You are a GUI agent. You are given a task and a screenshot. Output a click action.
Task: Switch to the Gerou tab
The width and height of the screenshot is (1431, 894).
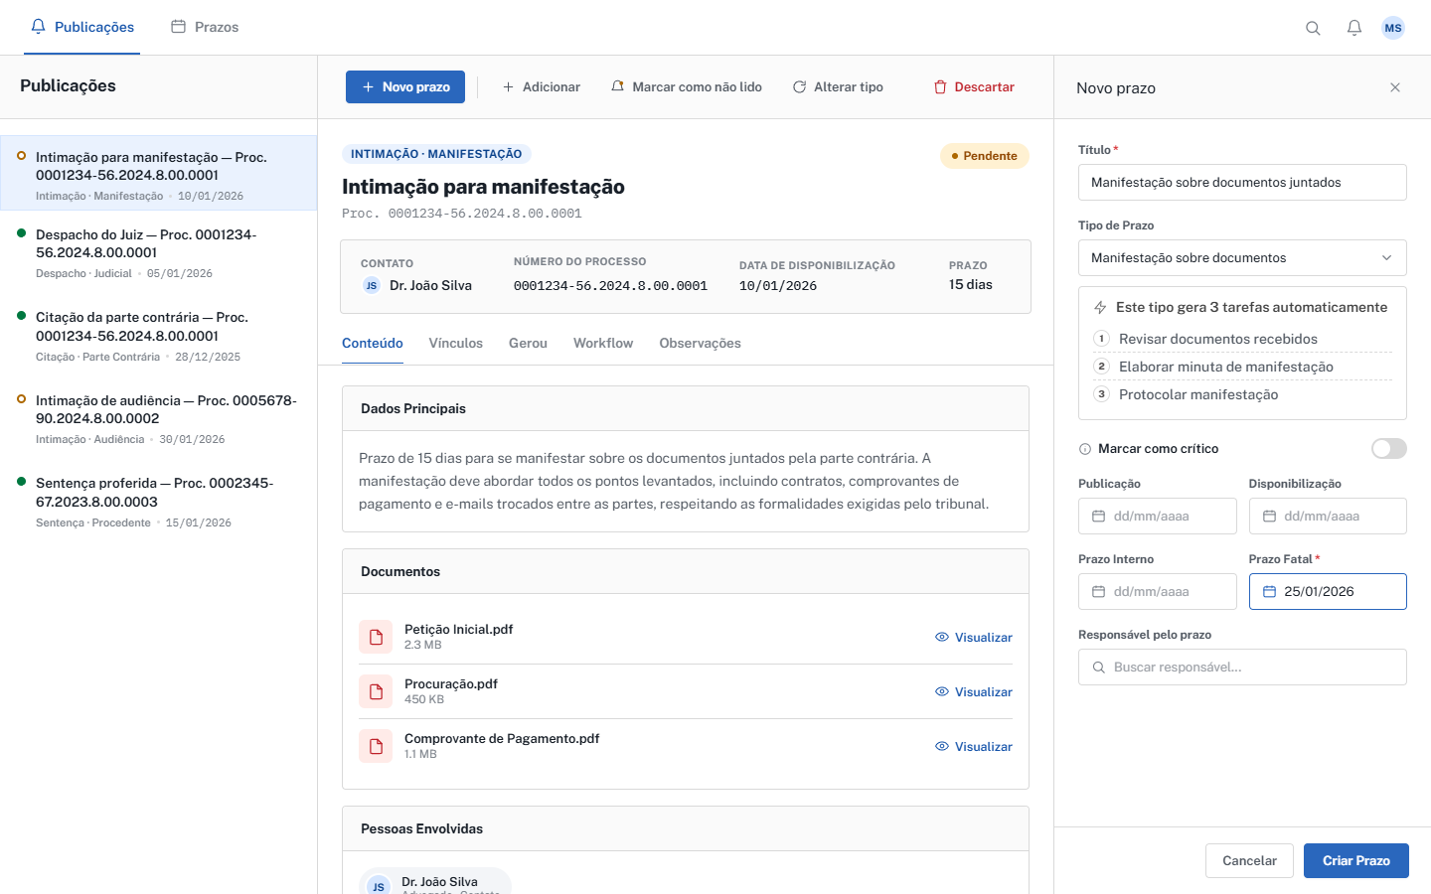pos(528,344)
